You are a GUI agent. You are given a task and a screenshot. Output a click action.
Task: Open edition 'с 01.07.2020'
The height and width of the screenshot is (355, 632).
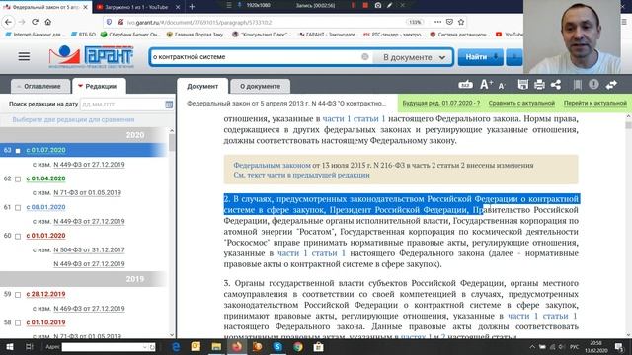(45, 150)
